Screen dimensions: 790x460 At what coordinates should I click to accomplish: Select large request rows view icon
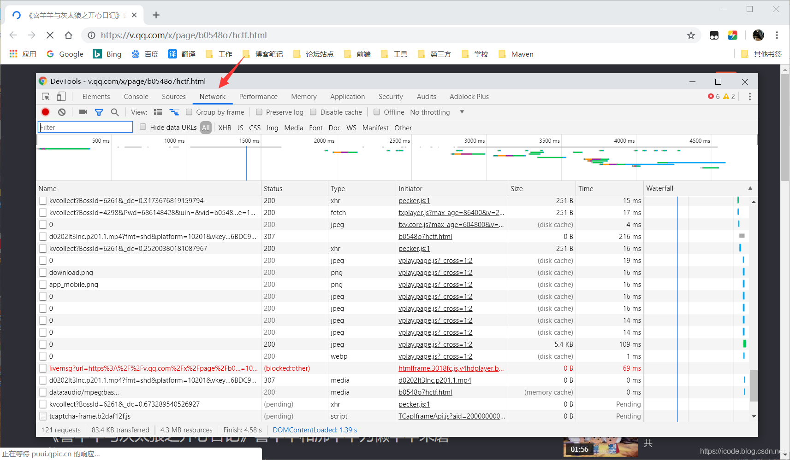[158, 112]
